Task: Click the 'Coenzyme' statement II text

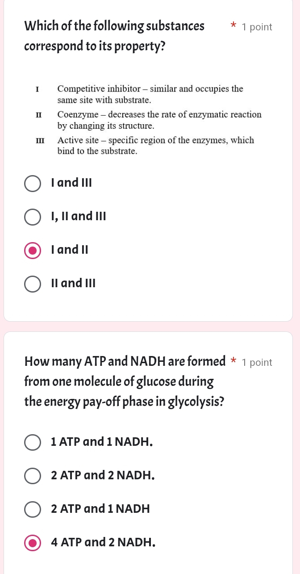Action: pos(159,120)
